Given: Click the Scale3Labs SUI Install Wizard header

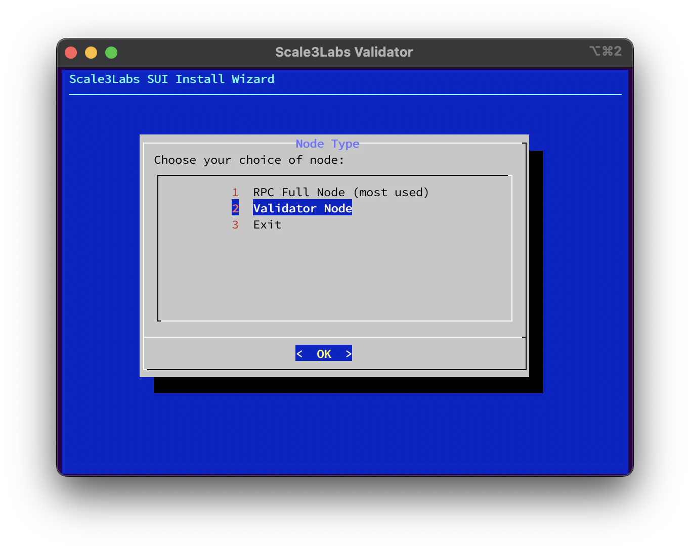Looking at the screenshot, I should tap(172, 79).
